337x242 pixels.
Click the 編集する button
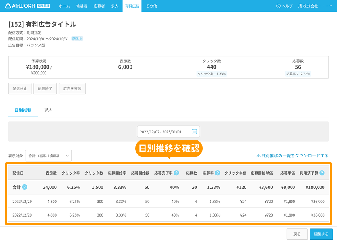tap(321, 234)
